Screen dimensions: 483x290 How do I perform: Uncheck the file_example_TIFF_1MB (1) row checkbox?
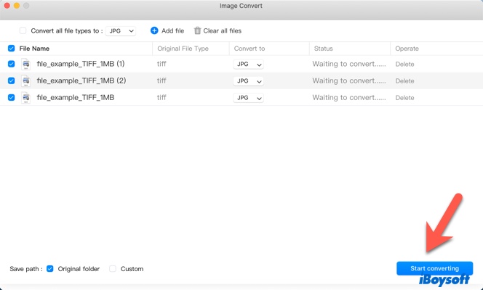(x=11, y=64)
